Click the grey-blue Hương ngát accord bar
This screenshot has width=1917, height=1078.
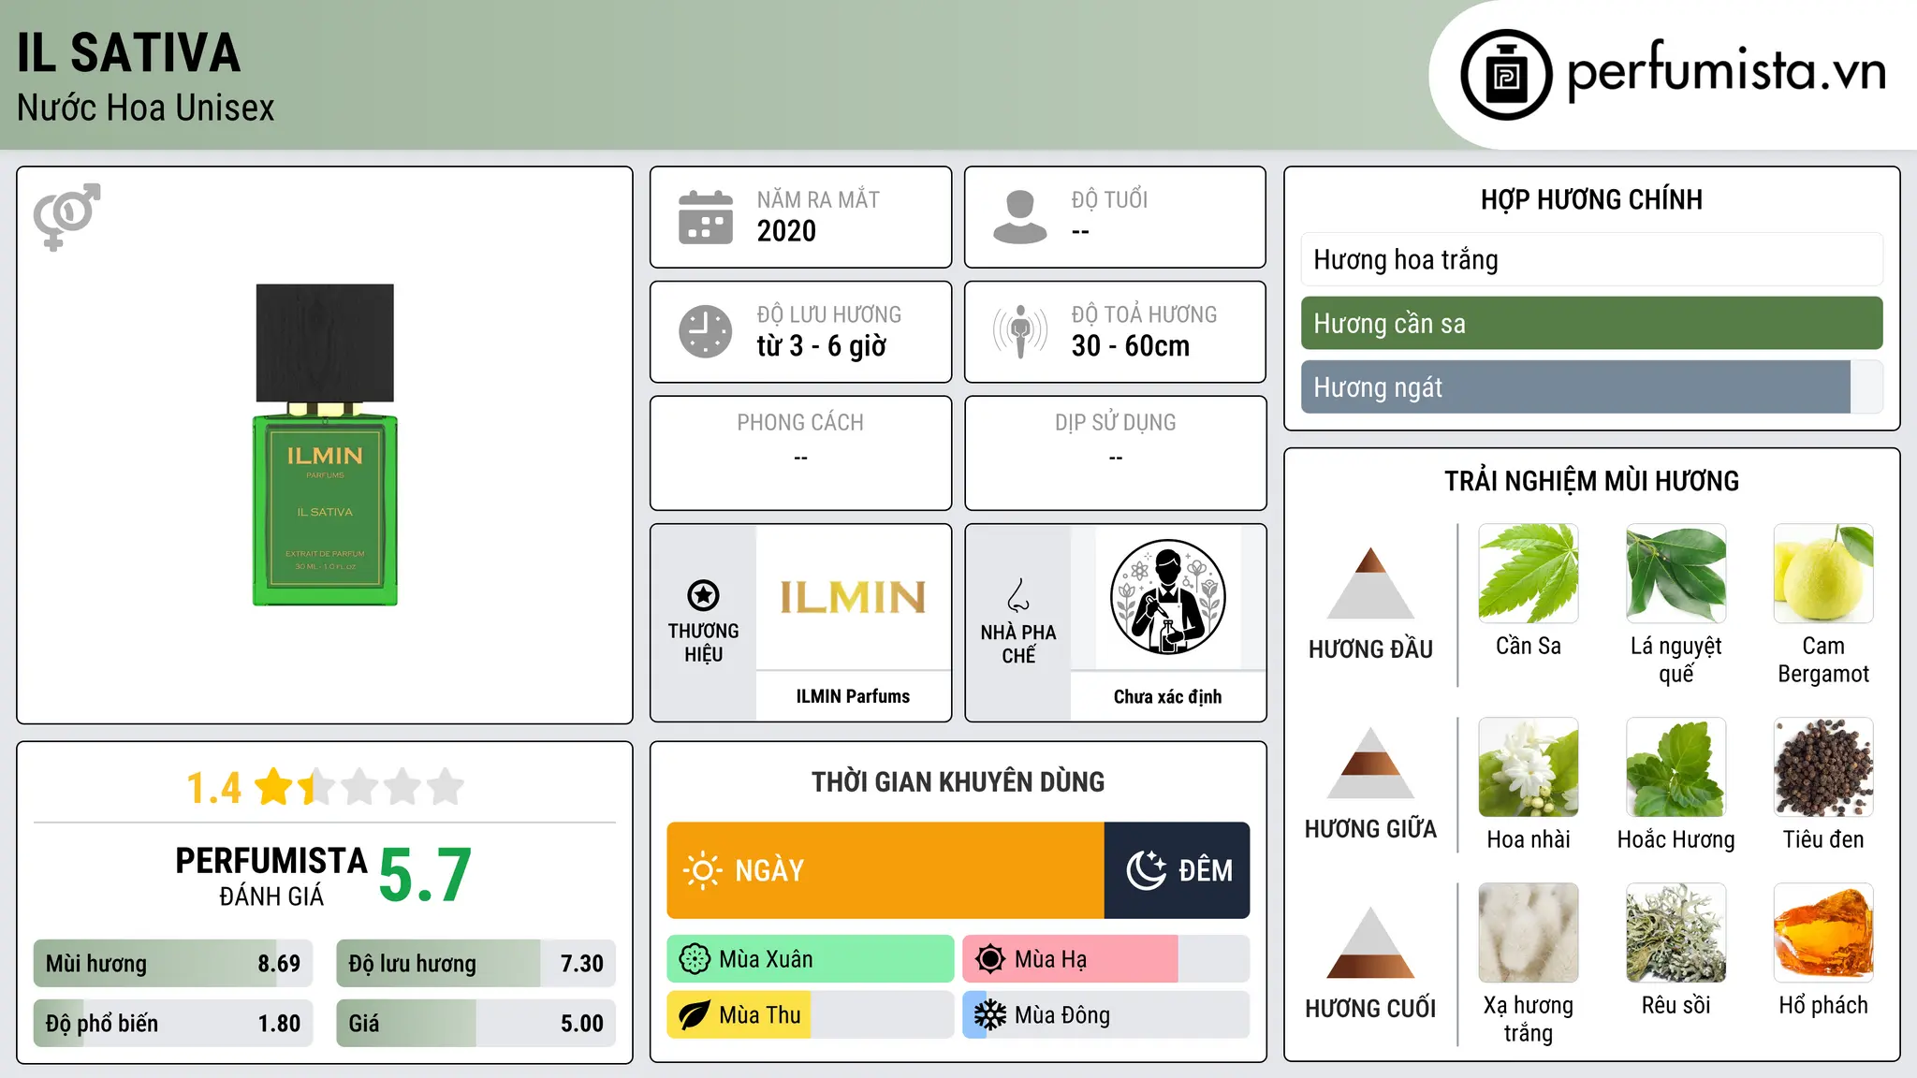point(1591,386)
